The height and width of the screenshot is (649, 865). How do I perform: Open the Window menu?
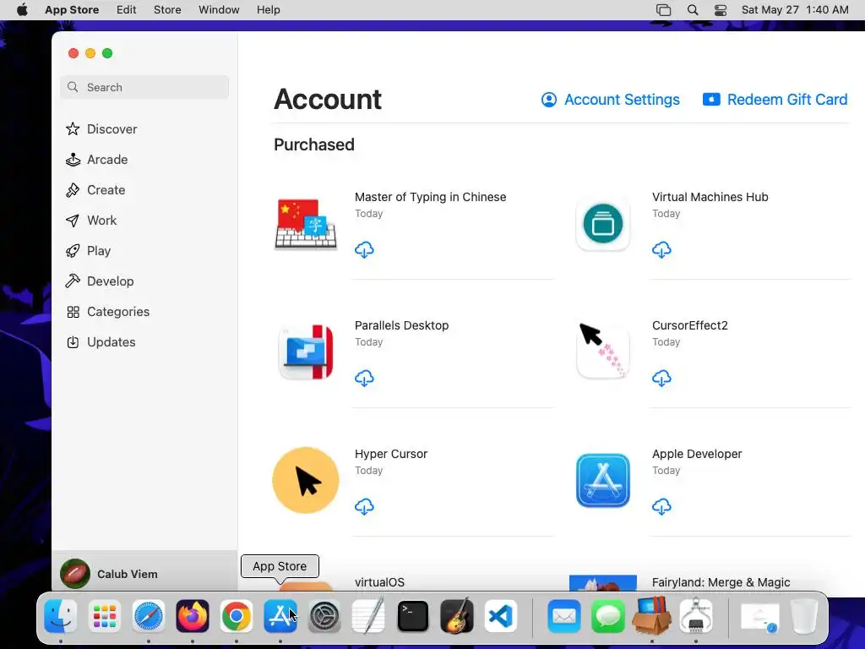pos(219,10)
